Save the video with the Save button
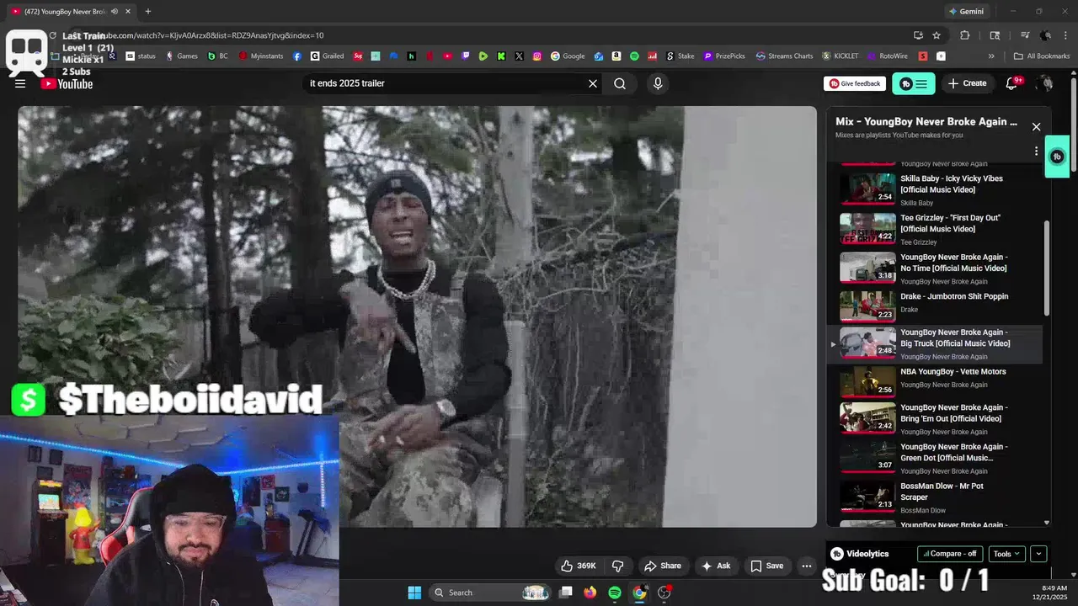 767,566
